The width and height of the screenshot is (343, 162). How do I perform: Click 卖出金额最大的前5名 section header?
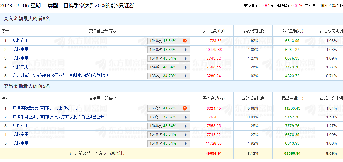(x=27, y=86)
